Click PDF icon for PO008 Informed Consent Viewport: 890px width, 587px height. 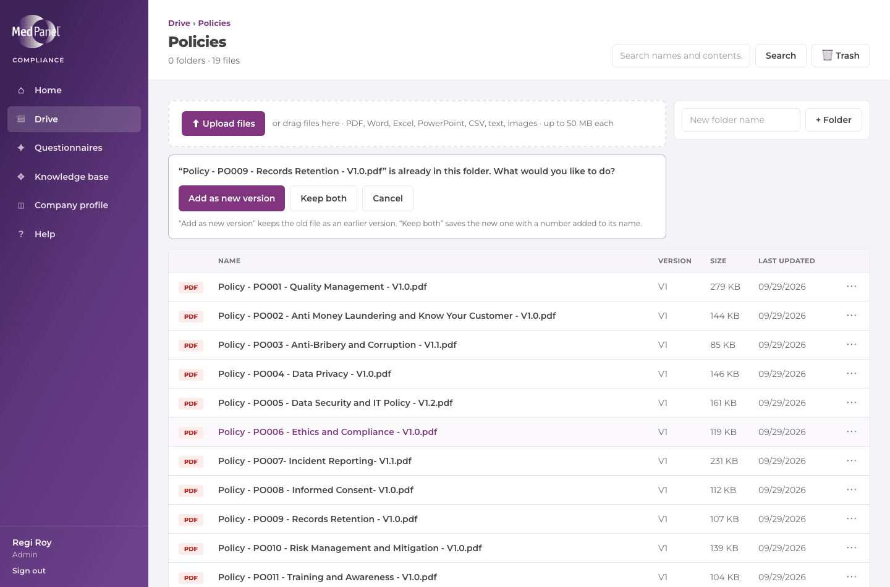click(191, 491)
